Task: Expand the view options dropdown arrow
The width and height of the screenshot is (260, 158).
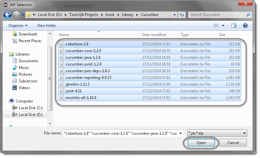Action: (223, 26)
